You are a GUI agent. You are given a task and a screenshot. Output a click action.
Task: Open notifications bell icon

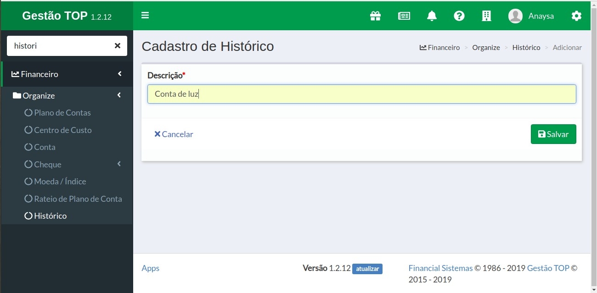point(432,16)
